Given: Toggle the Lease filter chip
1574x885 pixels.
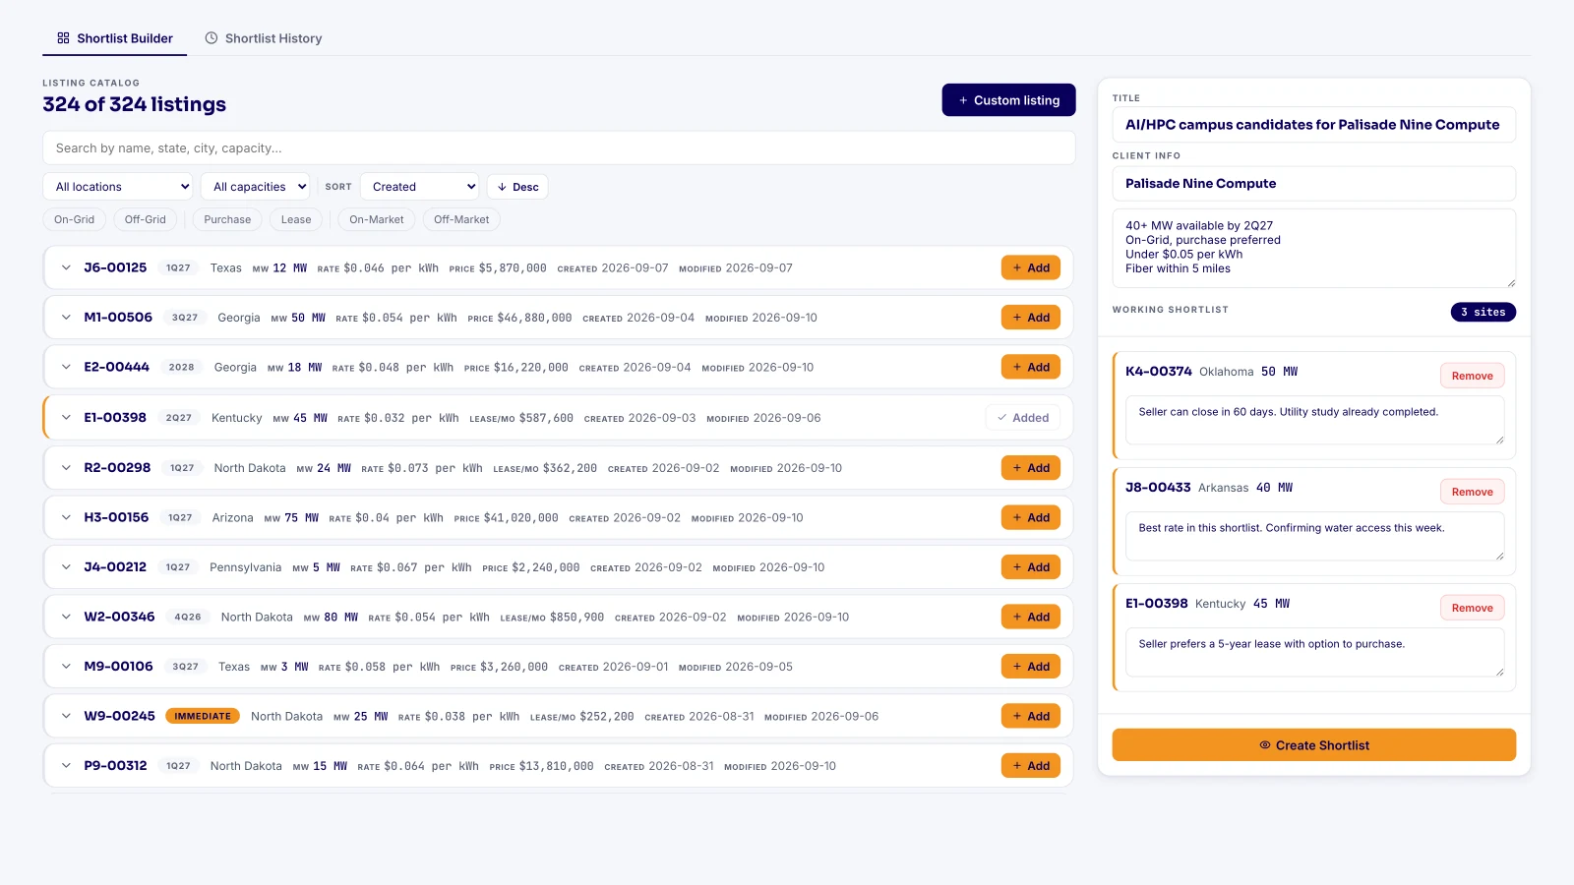Looking at the screenshot, I should coord(296,219).
